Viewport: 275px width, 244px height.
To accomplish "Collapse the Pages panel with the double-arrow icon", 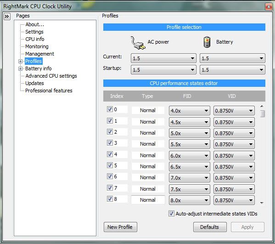I will click(7, 17).
